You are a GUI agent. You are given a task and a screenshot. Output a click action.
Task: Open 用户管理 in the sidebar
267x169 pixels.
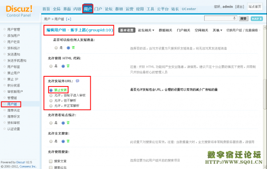tap(14, 30)
